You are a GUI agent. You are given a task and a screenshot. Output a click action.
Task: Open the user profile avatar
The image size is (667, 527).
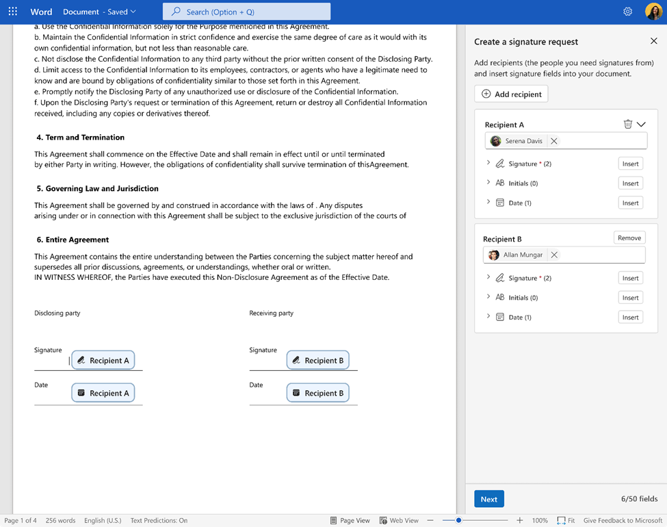click(x=653, y=12)
